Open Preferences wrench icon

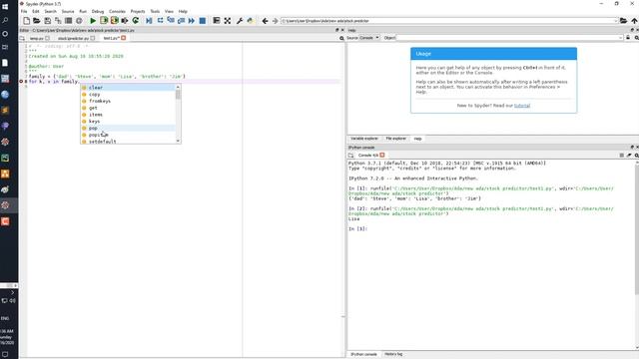coord(240,21)
